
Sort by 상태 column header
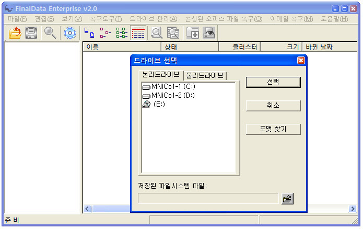coord(190,47)
